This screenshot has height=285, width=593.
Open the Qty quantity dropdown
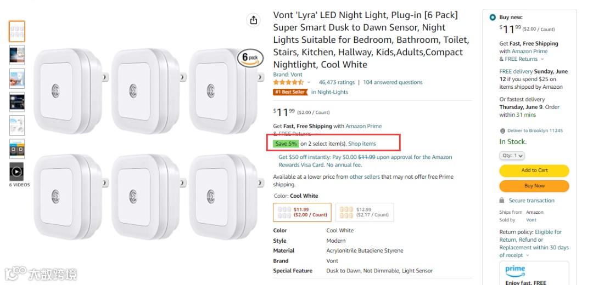(512, 156)
